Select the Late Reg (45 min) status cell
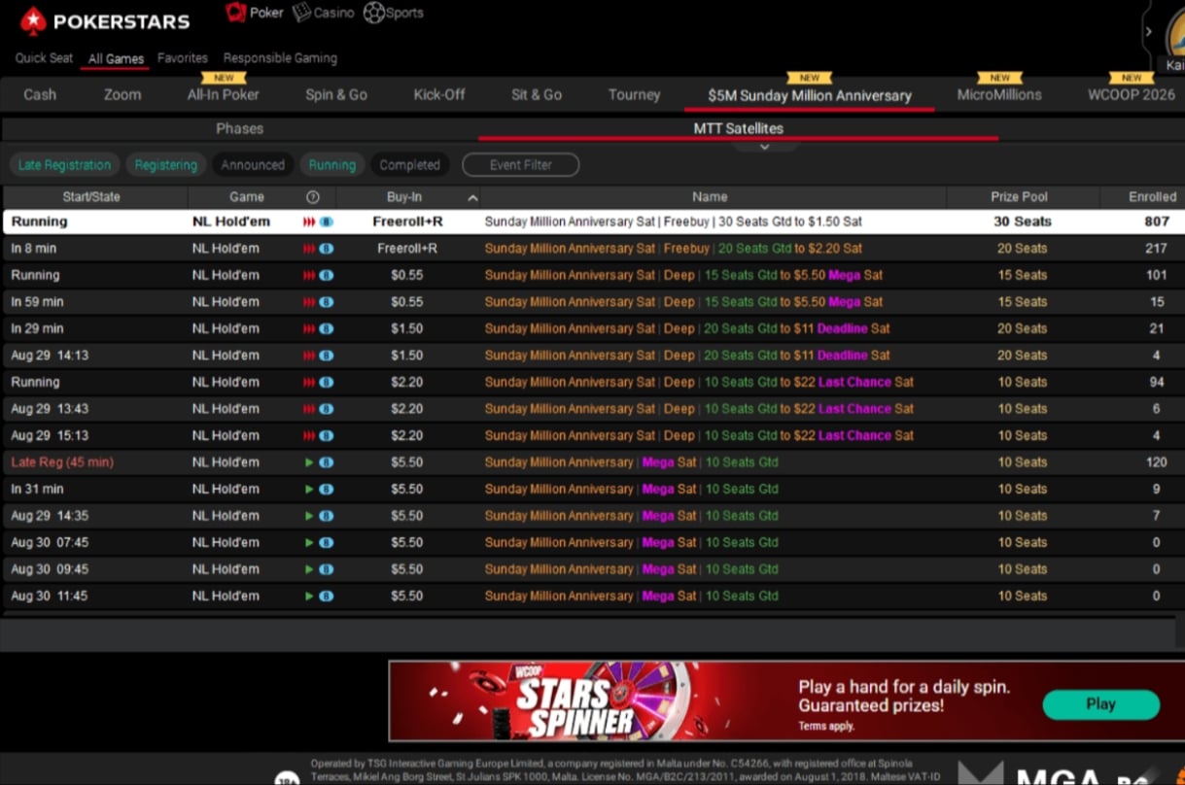Screen dimensions: 1185x785 62,462
